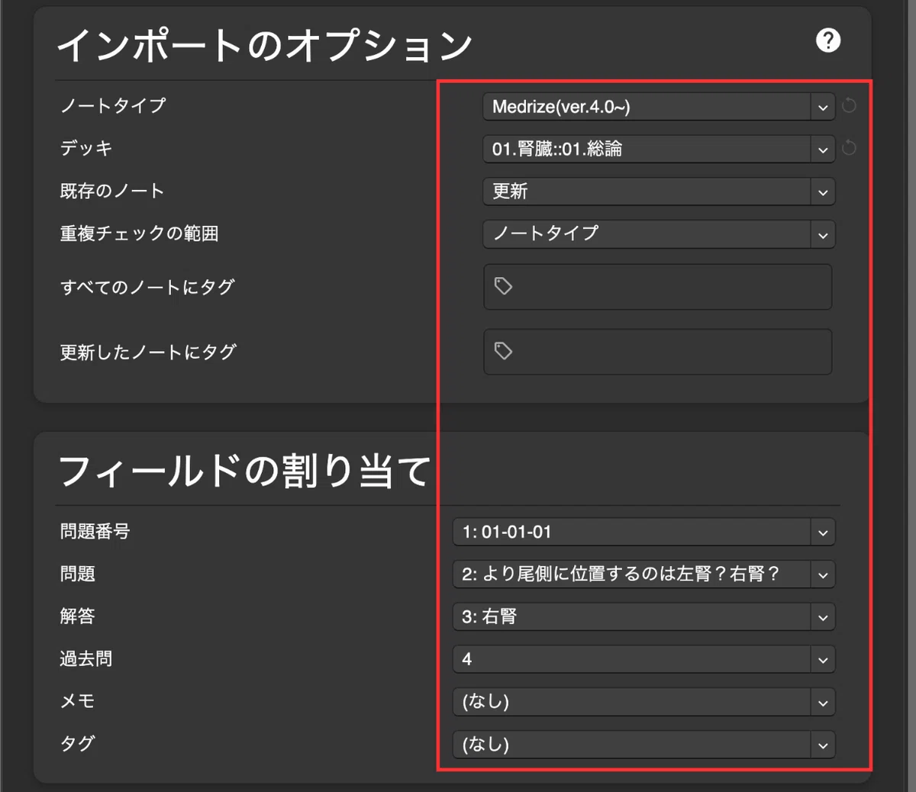
Task: Open the 問題 field mapping dropdown
Action: tap(643, 574)
